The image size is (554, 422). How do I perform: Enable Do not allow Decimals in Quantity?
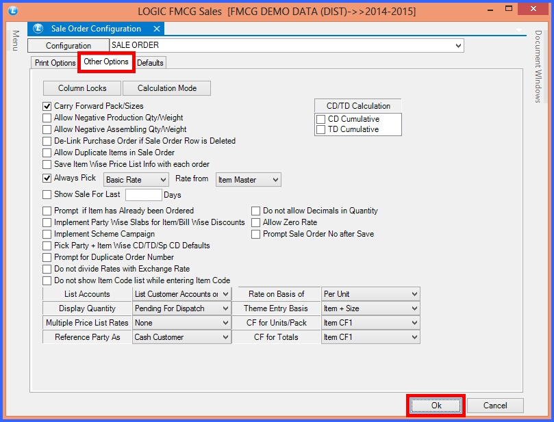[x=255, y=211]
